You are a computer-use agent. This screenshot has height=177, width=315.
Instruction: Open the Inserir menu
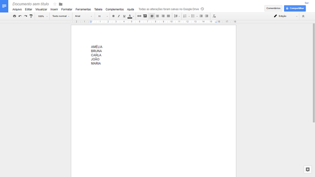point(54,9)
